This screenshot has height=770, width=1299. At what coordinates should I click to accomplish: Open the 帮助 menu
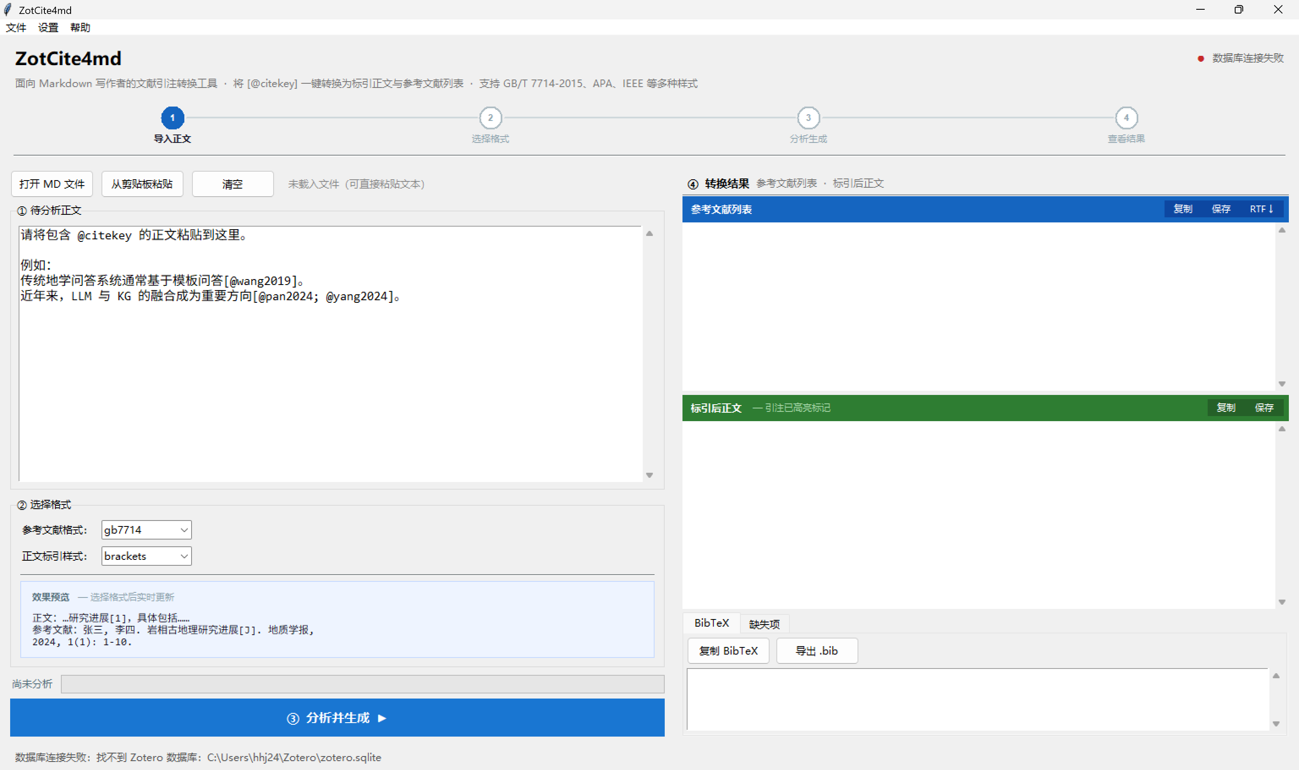click(80, 27)
